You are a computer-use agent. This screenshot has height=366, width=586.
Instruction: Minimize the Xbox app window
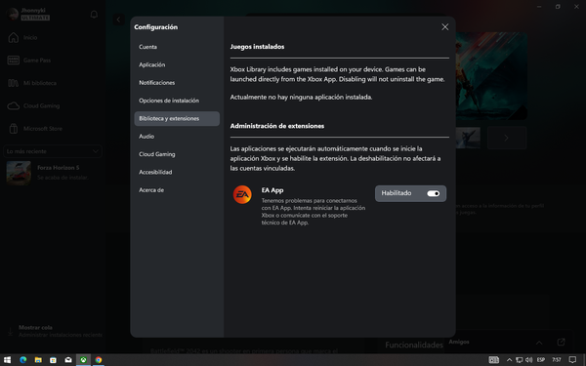click(x=539, y=7)
